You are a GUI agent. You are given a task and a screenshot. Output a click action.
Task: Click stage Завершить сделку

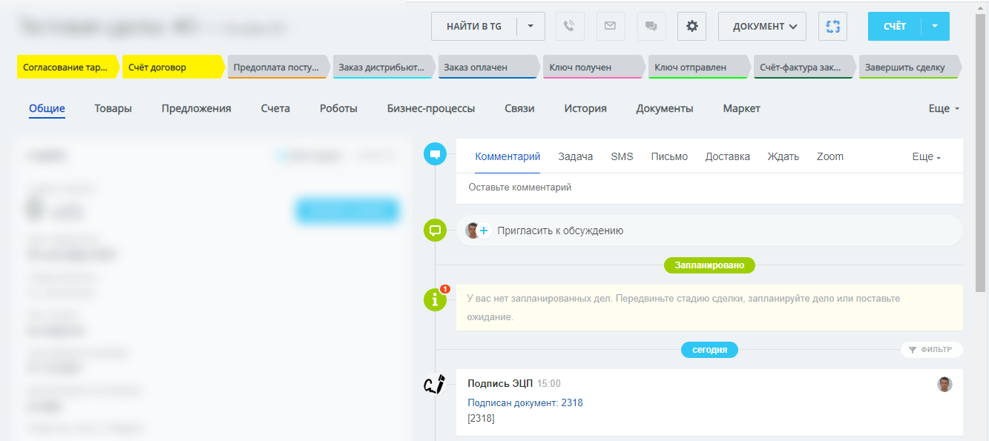pyautogui.click(x=911, y=67)
